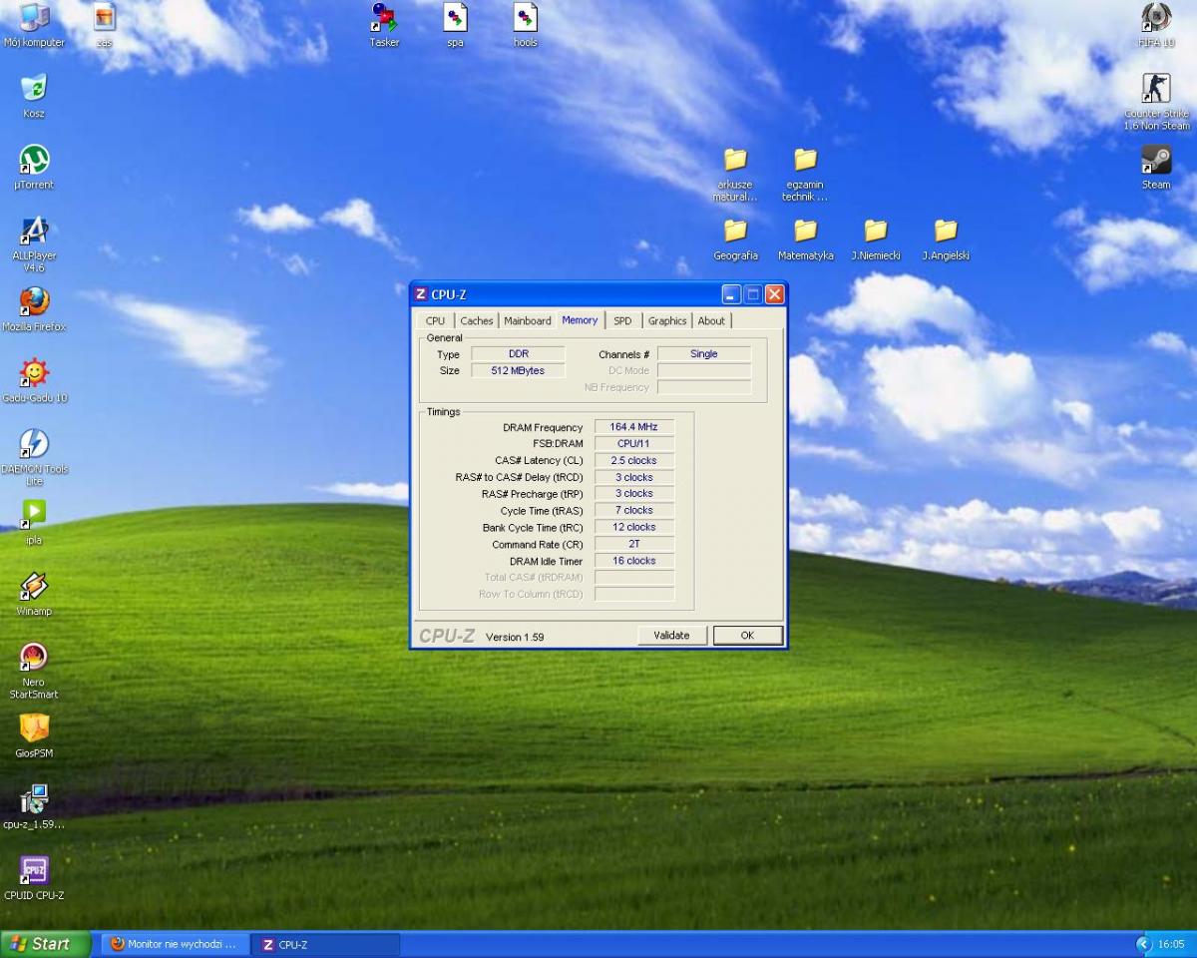The width and height of the screenshot is (1197, 958).
Task: Open the Tasker shortcut
Action: [x=384, y=25]
